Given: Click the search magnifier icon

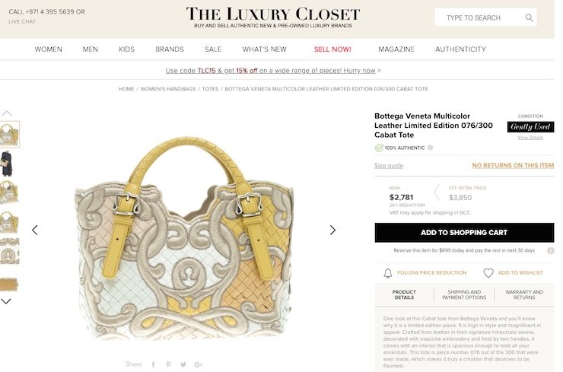Looking at the screenshot, I should [529, 17].
